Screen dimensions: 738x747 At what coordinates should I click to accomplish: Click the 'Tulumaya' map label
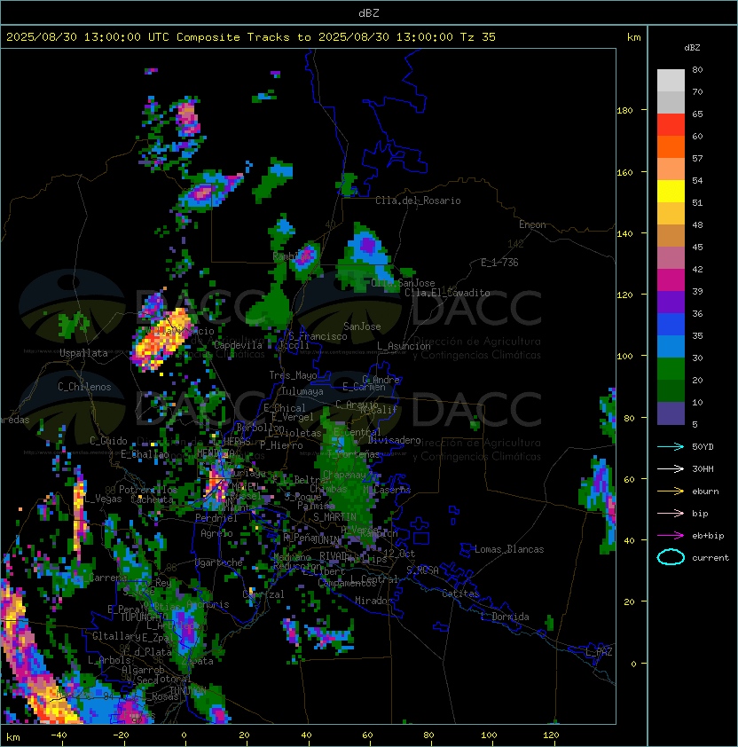pos(302,391)
